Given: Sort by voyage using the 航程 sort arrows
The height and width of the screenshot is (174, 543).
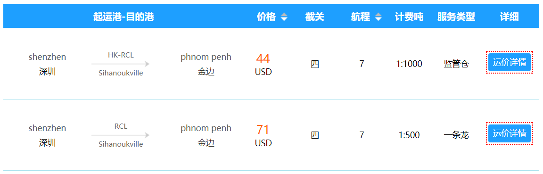Looking at the screenshot, I should coord(378,17).
